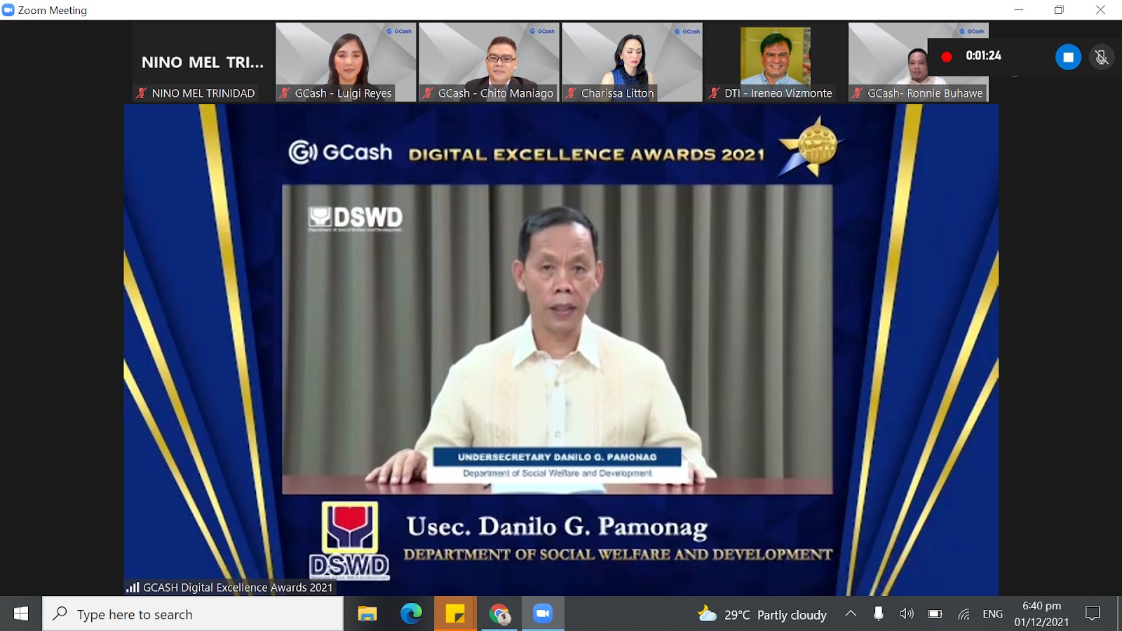Open Sticky Notes from the taskbar
The height and width of the screenshot is (631, 1122).
(455, 614)
